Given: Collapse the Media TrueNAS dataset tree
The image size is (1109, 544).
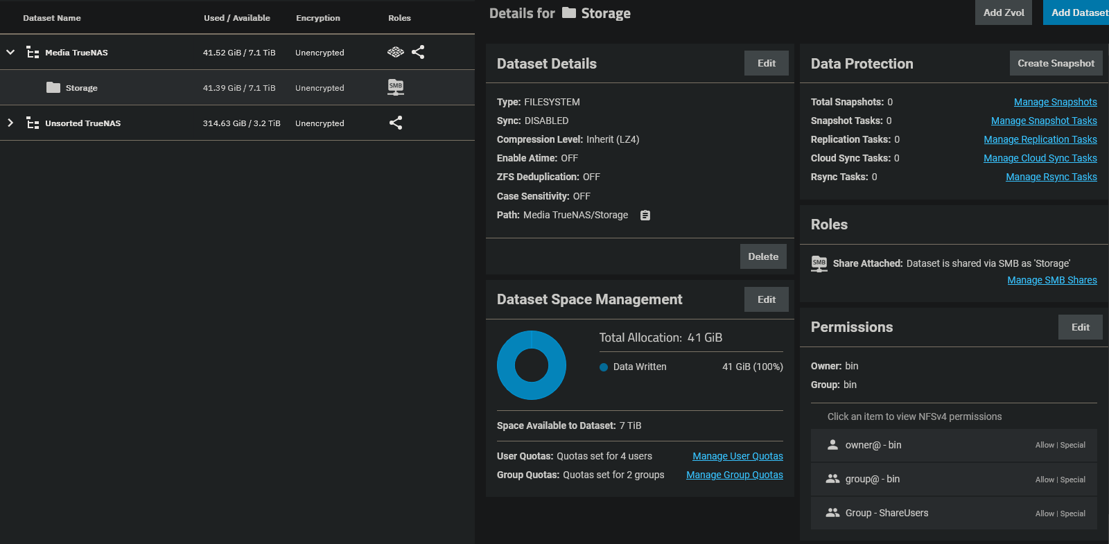Looking at the screenshot, I should pyautogui.click(x=10, y=53).
